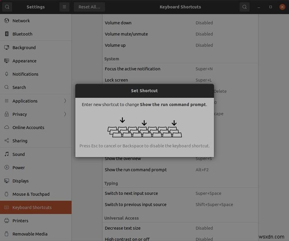Click the Power icon in the sidebar
The height and width of the screenshot is (241, 289).
pyautogui.click(x=7, y=167)
